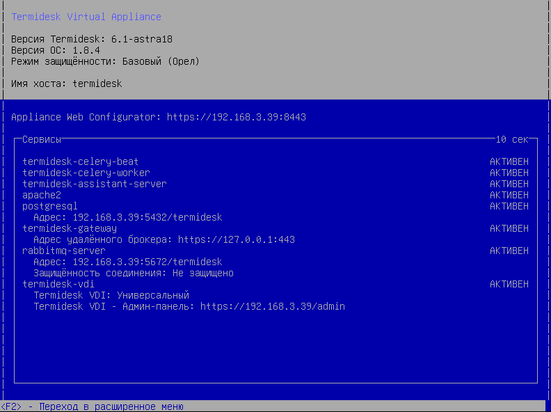Click the F2 extended menu hint
Image resolution: width=551 pixels, height=412 pixels.
[x=92, y=406]
